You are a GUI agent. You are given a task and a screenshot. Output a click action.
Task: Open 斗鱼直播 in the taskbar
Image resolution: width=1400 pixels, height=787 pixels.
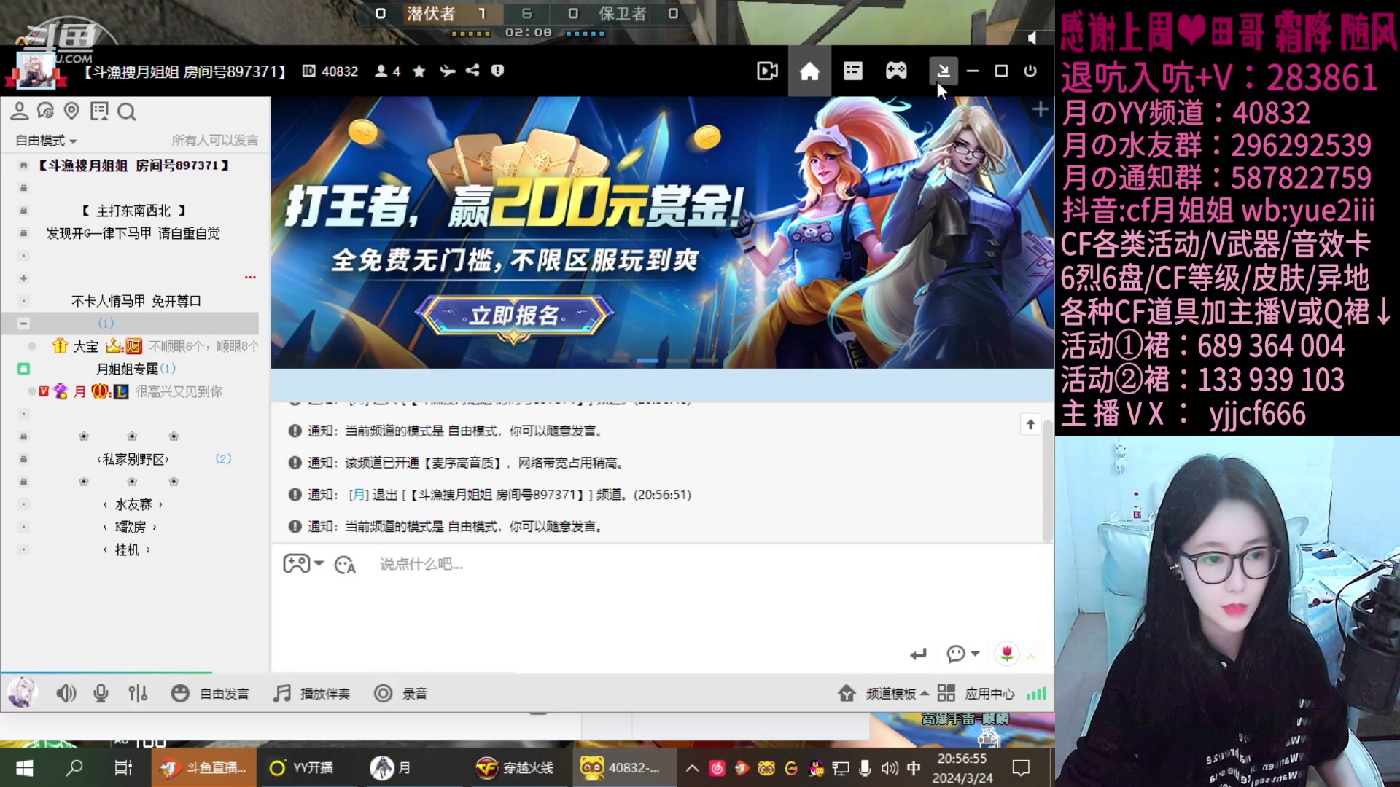click(x=204, y=768)
